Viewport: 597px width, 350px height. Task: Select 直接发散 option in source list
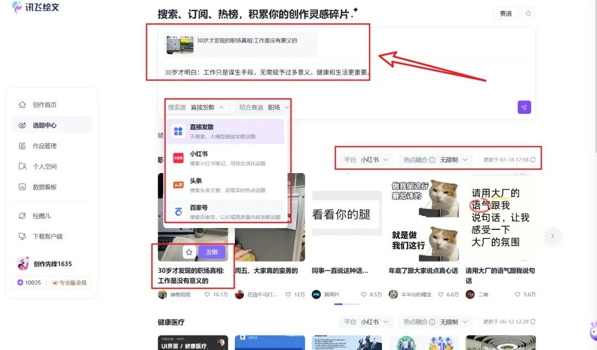[x=226, y=132]
